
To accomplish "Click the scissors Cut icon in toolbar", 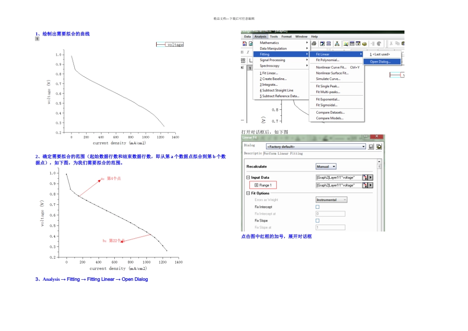I will coord(391,43).
